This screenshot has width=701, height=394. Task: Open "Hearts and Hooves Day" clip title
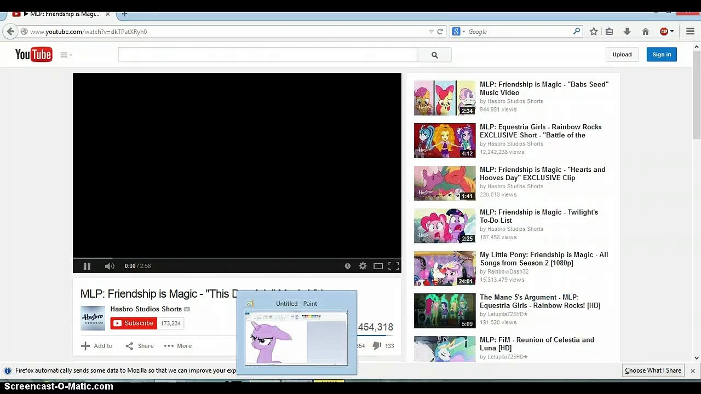(x=543, y=173)
